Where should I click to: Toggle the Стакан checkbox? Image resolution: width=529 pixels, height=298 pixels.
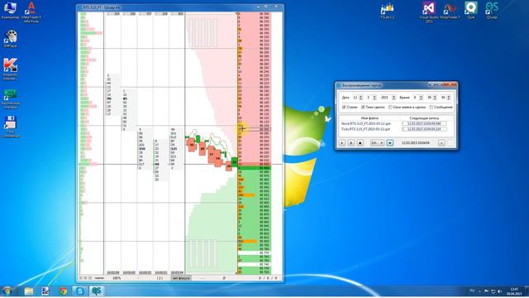(344, 107)
